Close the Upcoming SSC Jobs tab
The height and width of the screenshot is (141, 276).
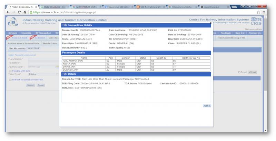tap(132, 7)
